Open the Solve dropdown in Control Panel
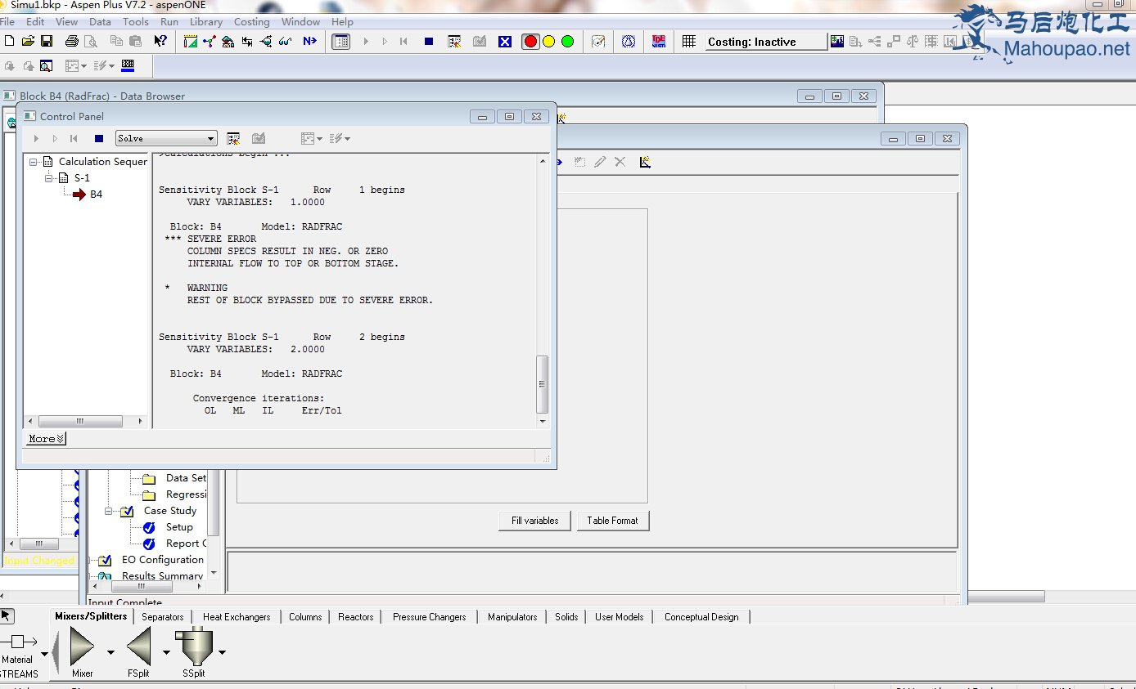 pyautogui.click(x=211, y=139)
